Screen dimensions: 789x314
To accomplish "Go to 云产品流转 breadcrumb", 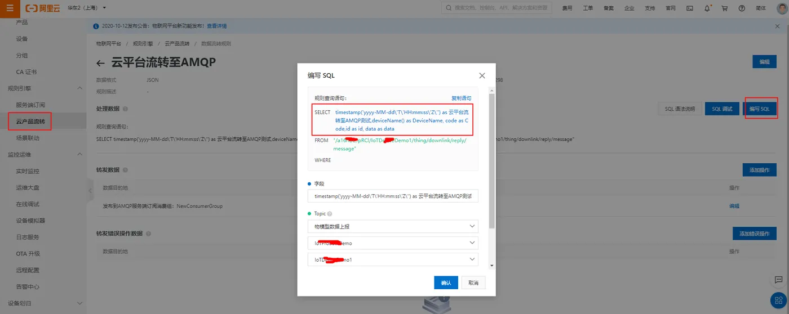I will [x=177, y=43].
